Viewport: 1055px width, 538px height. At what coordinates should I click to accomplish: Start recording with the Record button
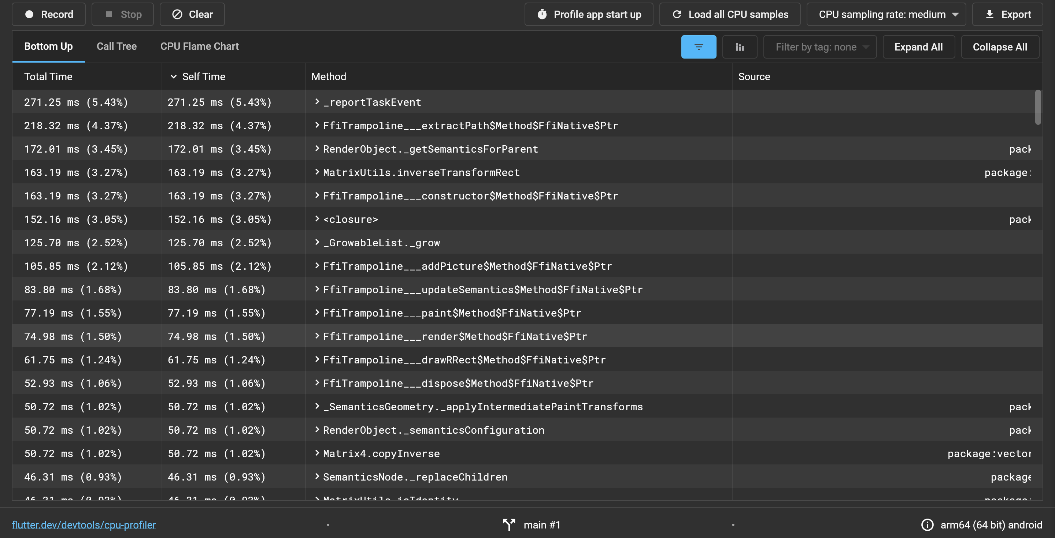tap(49, 14)
